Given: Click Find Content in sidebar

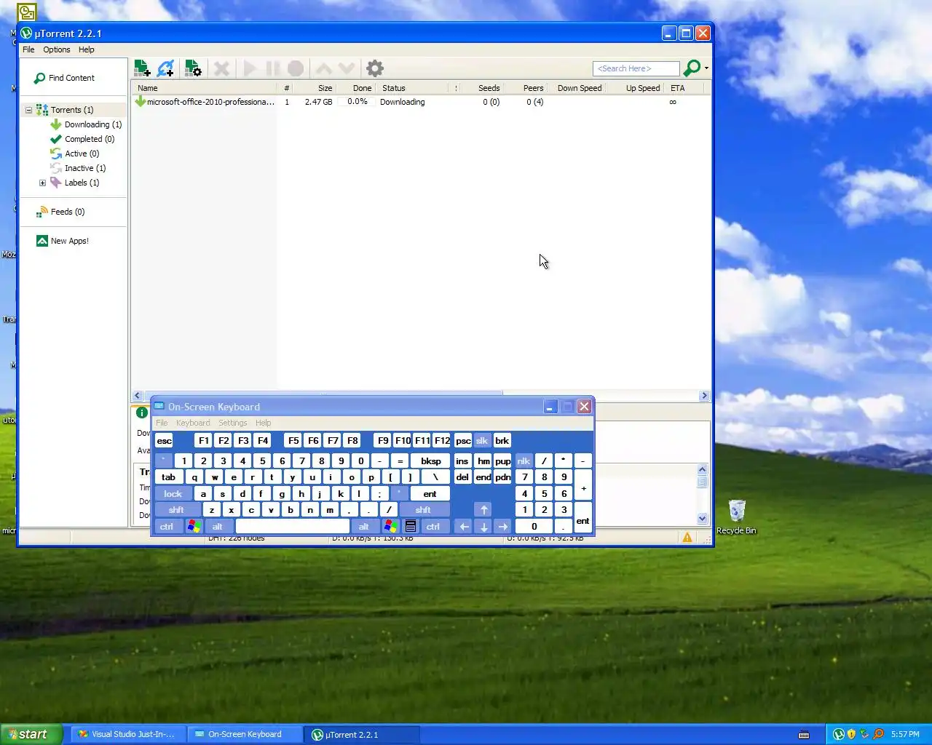Looking at the screenshot, I should click(x=65, y=78).
